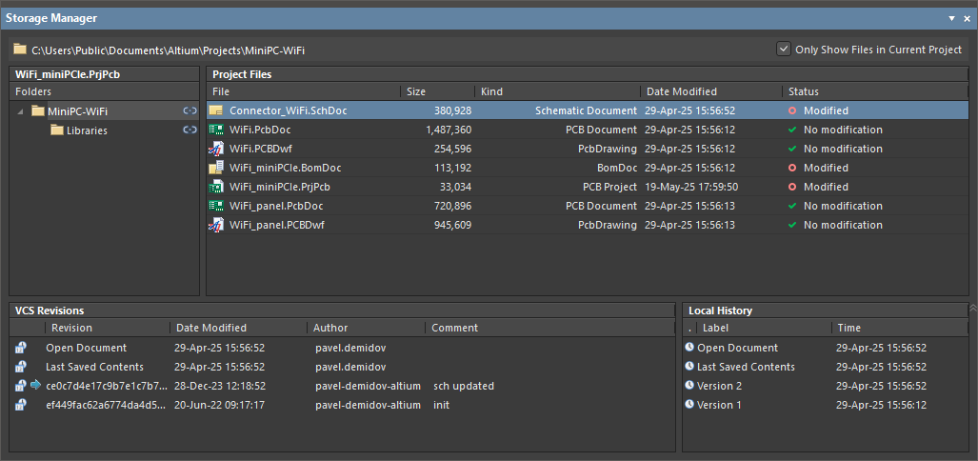Click the link icon beside Libraries folder
Viewport: 978px width, 461px height.
(x=190, y=130)
